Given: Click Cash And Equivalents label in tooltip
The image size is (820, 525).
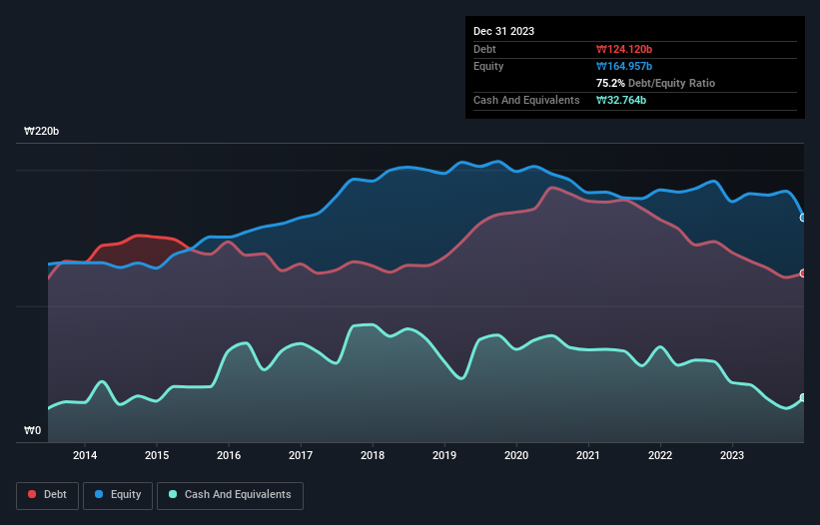Looking at the screenshot, I should pyautogui.click(x=526, y=100).
